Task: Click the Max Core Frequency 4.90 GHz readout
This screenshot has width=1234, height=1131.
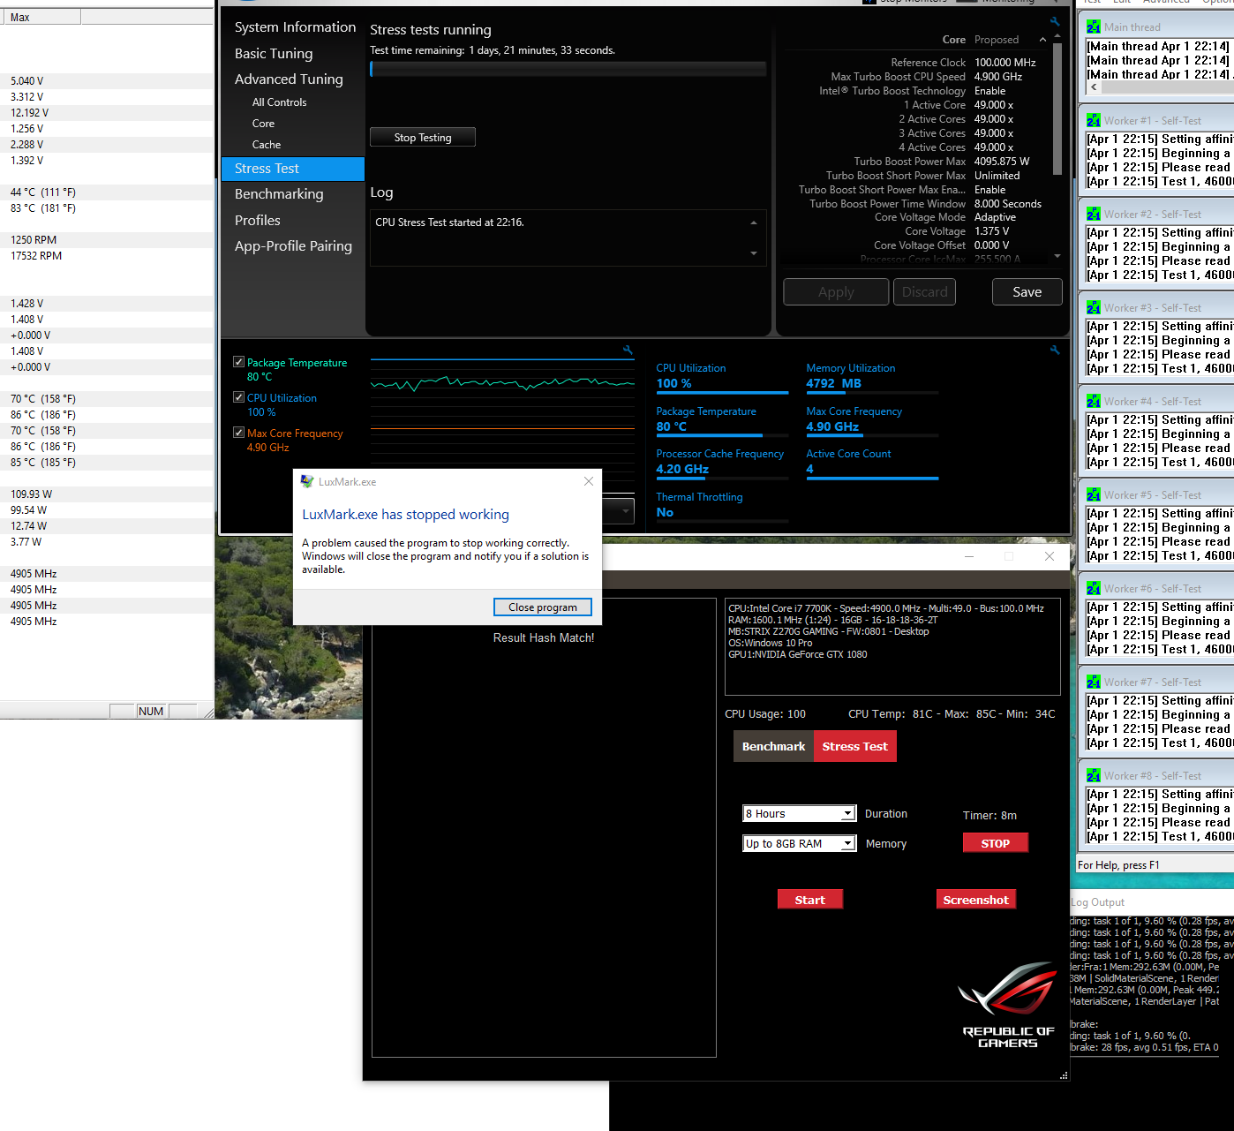Action: tap(832, 426)
